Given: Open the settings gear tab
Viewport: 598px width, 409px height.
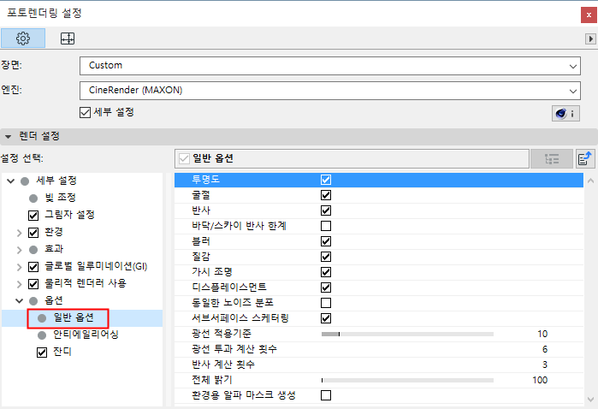Looking at the screenshot, I should point(23,39).
